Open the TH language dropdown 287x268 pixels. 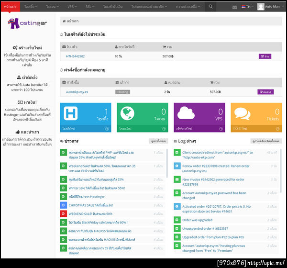247,7
